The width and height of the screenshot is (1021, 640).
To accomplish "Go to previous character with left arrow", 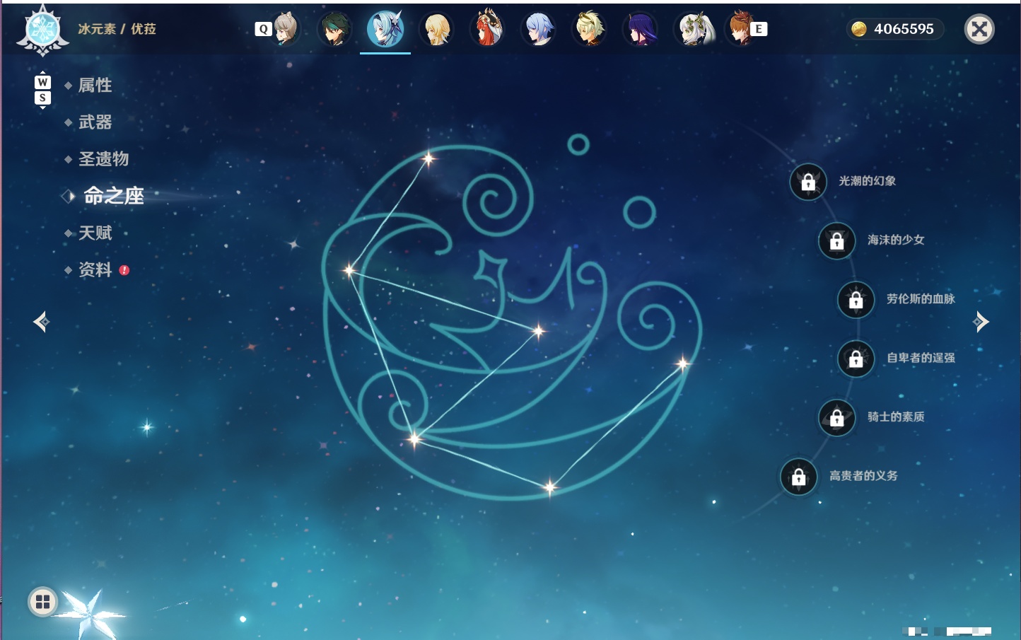I will (41, 322).
